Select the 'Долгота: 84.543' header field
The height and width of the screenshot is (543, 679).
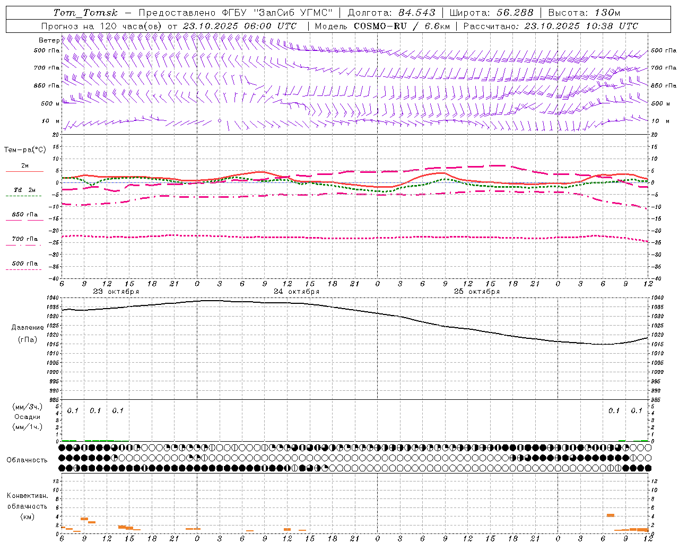coord(391,13)
